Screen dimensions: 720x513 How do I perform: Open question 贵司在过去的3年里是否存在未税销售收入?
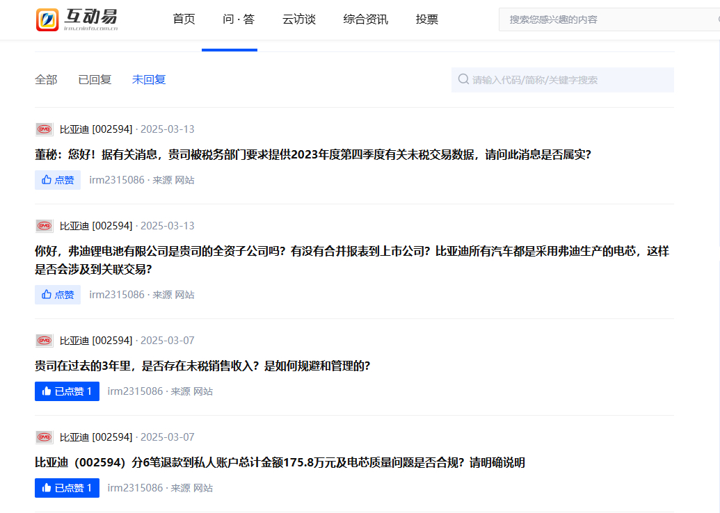point(202,366)
